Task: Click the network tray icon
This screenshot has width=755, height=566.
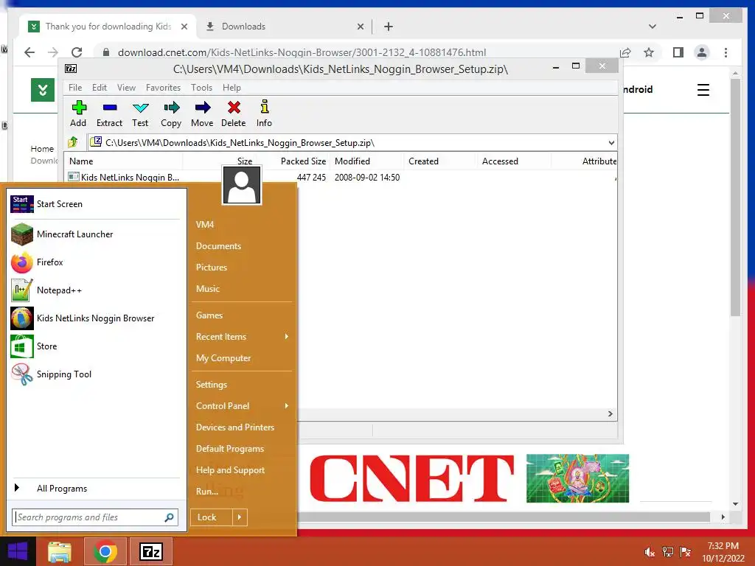Action: coord(667,552)
